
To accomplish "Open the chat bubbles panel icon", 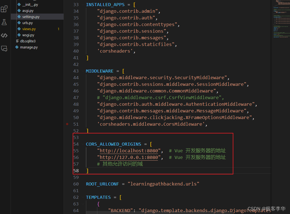I will [x=4, y=48].
